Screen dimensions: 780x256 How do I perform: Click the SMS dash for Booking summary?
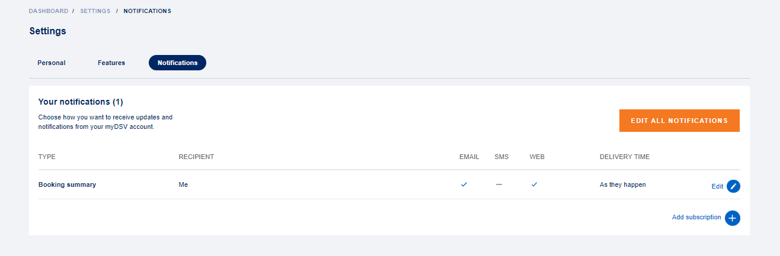[x=499, y=184]
